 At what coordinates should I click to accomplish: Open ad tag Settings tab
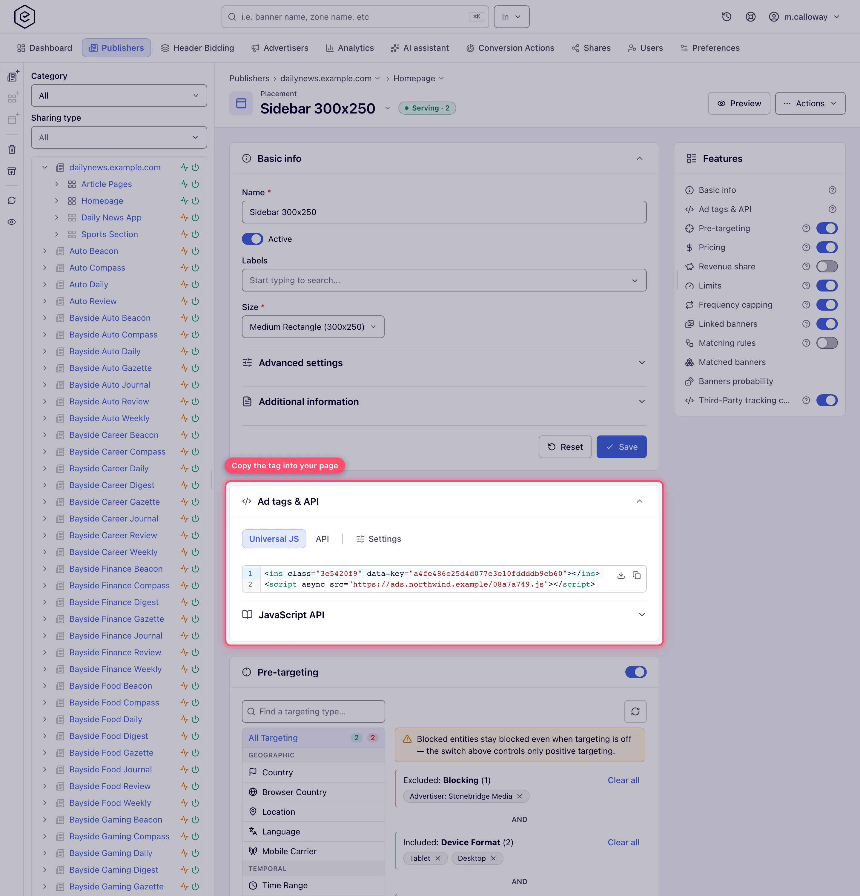click(x=378, y=539)
